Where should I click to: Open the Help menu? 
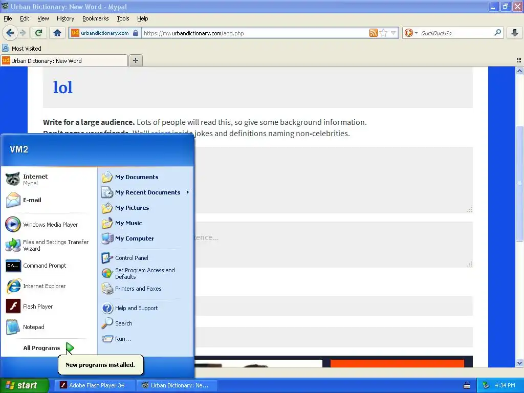click(142, 18)
